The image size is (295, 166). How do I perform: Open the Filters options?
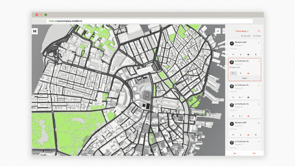[257, 36]
